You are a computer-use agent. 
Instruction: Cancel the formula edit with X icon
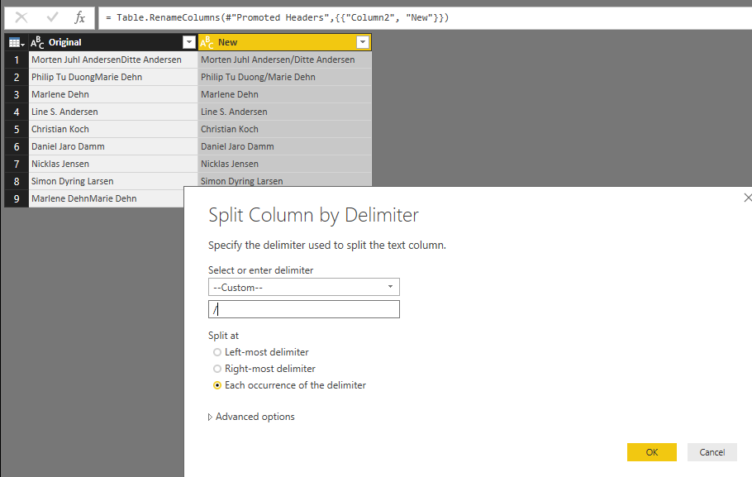[21, 17]
